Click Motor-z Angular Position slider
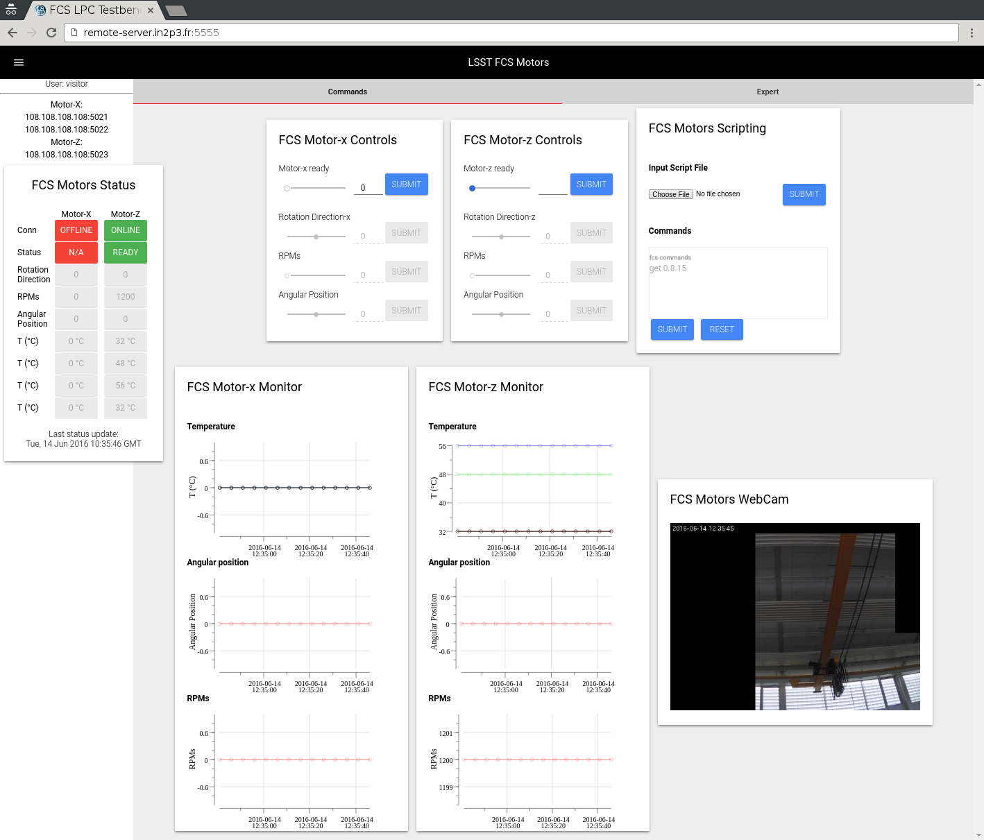The height and width of the screenshot is (840, 984). pyautogui.click(x=501, y=314)
